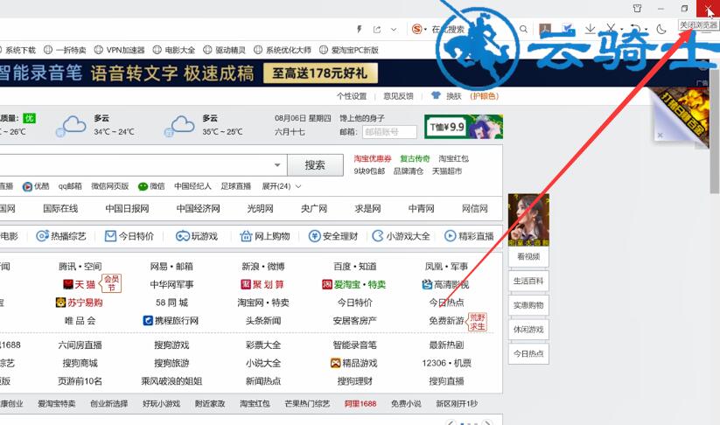Image resolution: width=720 pixels, height=425 pixels.
Task: Open the 复古传奇 link
Action: (x=415, y=158)
